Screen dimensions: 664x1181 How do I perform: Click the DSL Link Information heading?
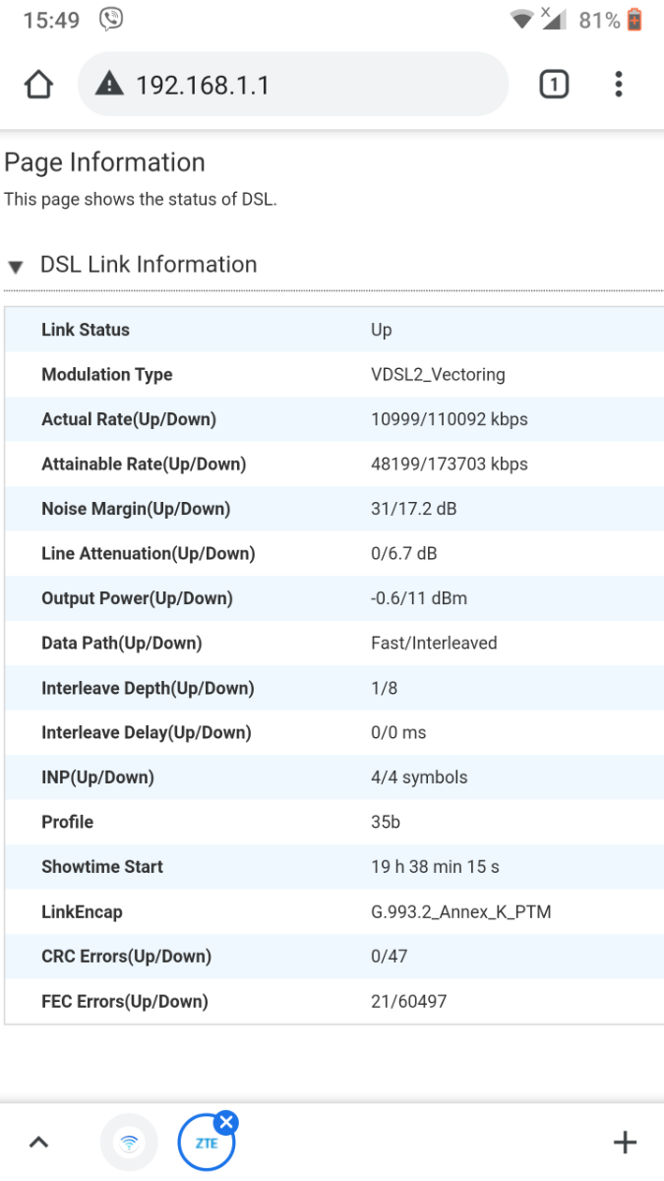149,265
